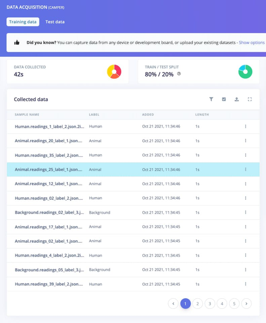Click the help icon beside 80% / 20%
The image size is (266, 323).
click(179, 74)
